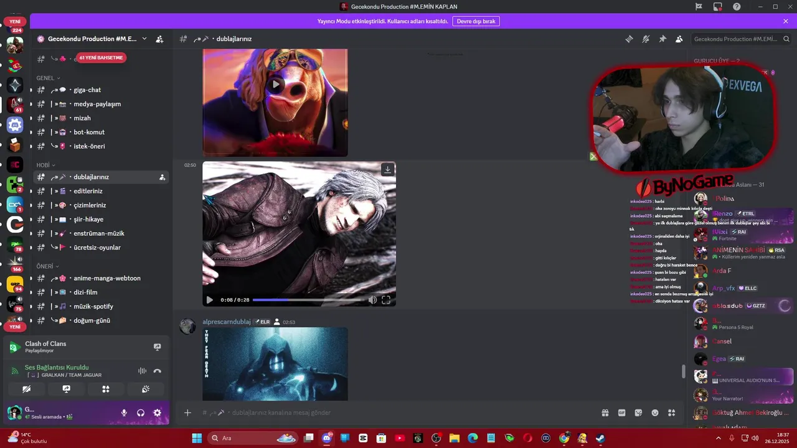
Task: Open the çizimleriniz channel
Action: pos(101,205)
